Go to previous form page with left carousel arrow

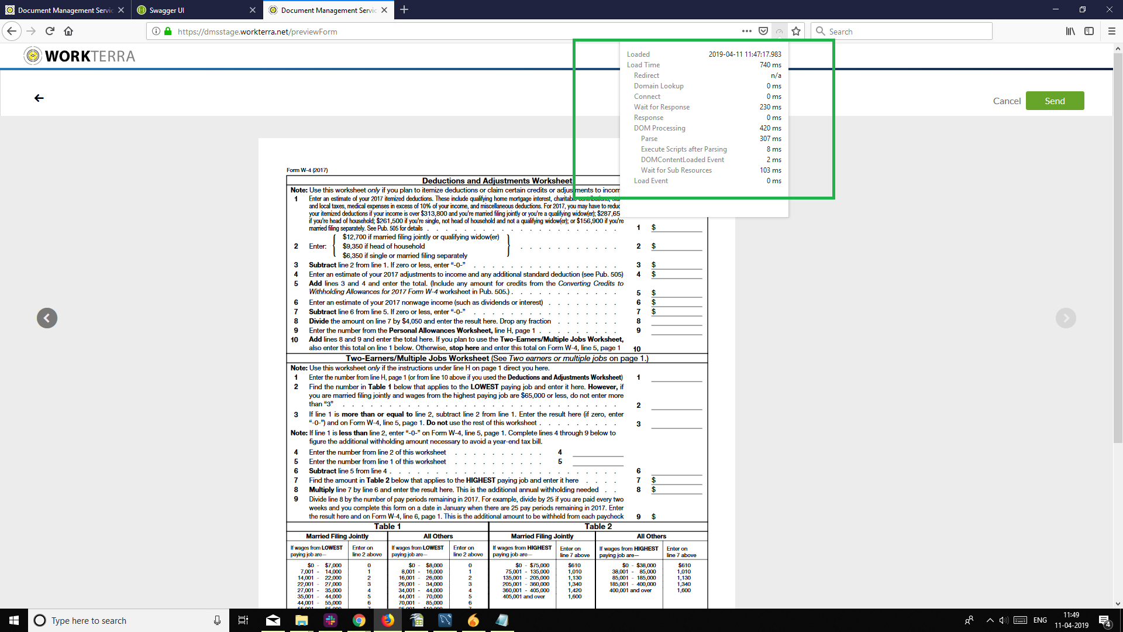tap(47, 318)
